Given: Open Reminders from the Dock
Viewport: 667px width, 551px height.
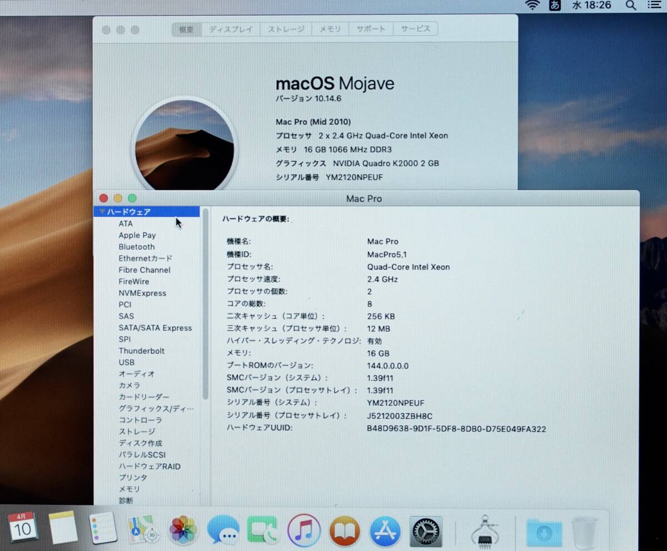Looking at the screenshot, I should [x=103, y=528].
